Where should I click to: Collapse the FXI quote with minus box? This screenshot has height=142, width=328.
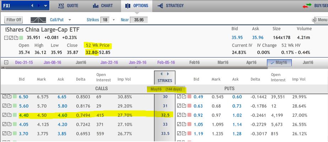[x=6, y=38]
